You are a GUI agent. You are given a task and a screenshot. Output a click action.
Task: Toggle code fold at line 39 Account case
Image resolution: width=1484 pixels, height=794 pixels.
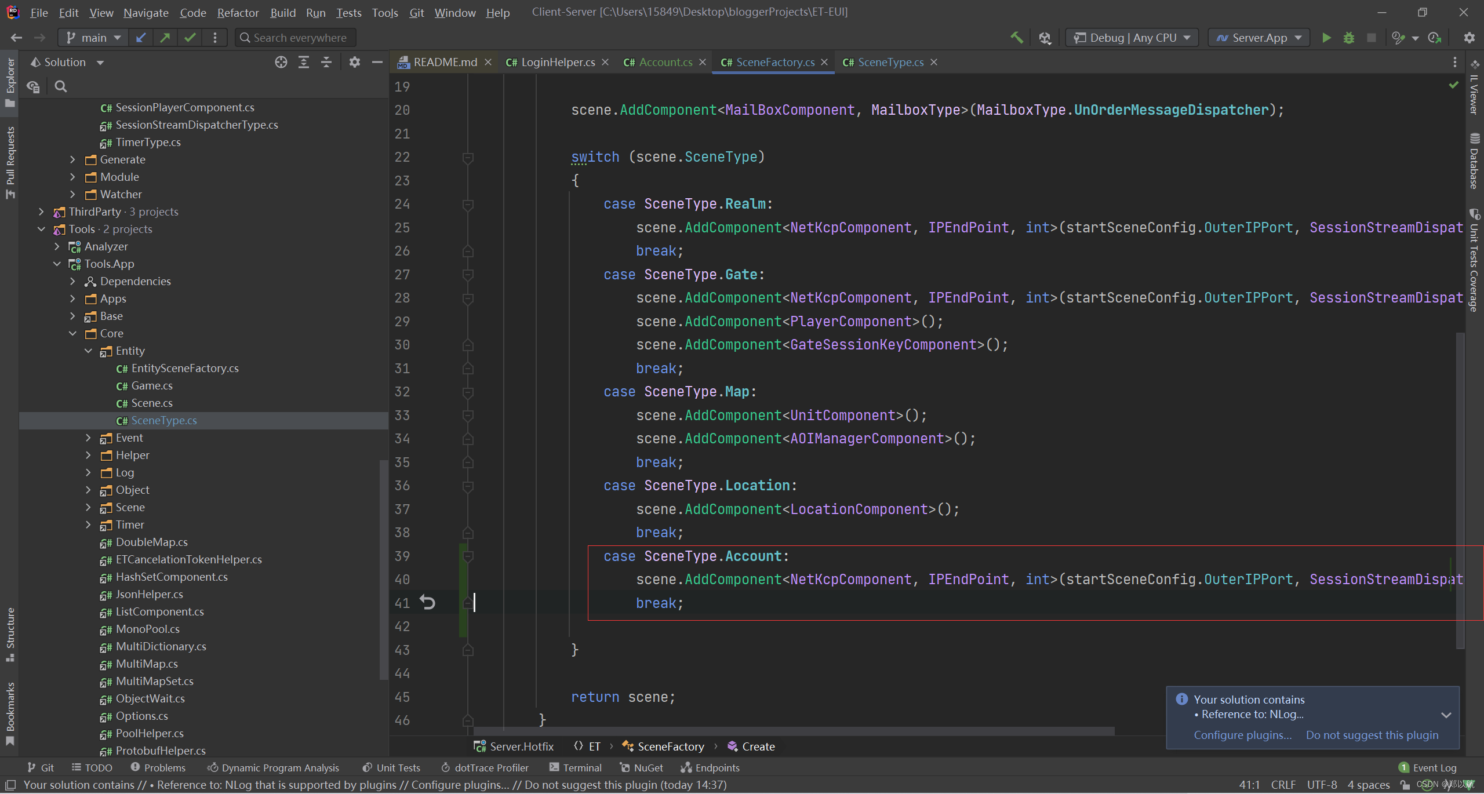tap(468, 556)
